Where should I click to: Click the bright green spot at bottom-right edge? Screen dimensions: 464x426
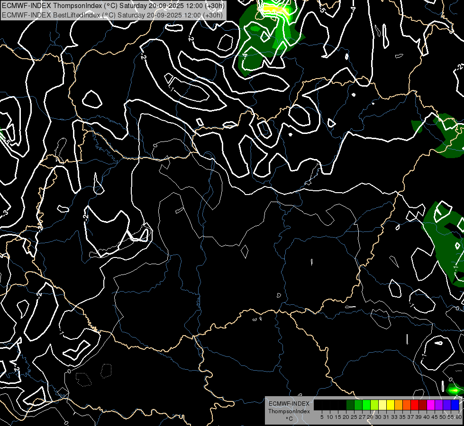[454, 390]
